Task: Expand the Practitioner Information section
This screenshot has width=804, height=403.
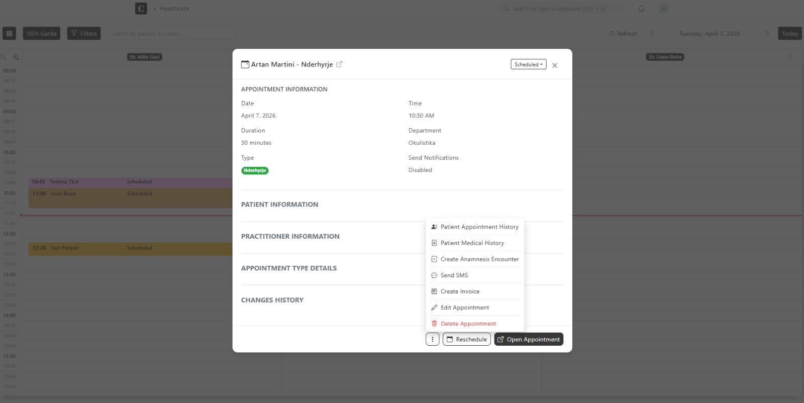Action: [290, 236]
